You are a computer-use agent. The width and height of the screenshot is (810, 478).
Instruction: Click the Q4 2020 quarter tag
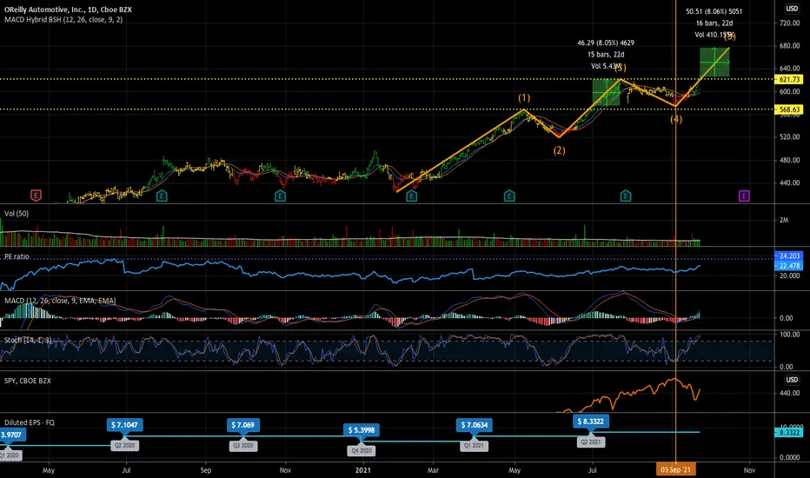[x=361, y=450]
